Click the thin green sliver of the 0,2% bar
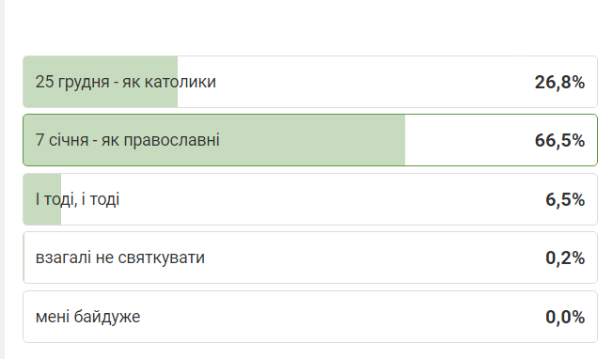Image resolution: width=613 pixels, height=359 pixels. [x=24, y=258]
